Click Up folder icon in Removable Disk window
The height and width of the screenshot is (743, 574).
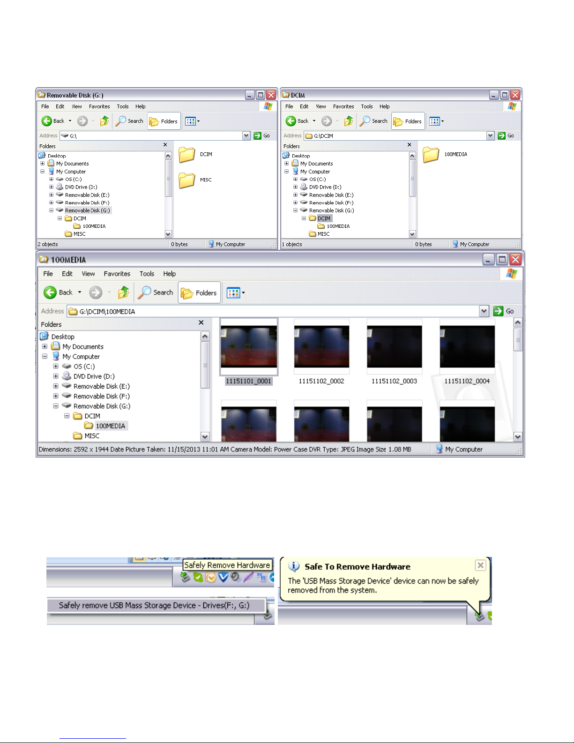[x=104, y=121]
